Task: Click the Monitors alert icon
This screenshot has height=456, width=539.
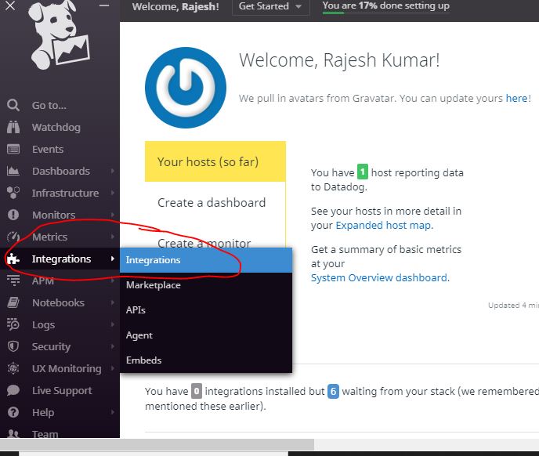Action: coord(13,215)
